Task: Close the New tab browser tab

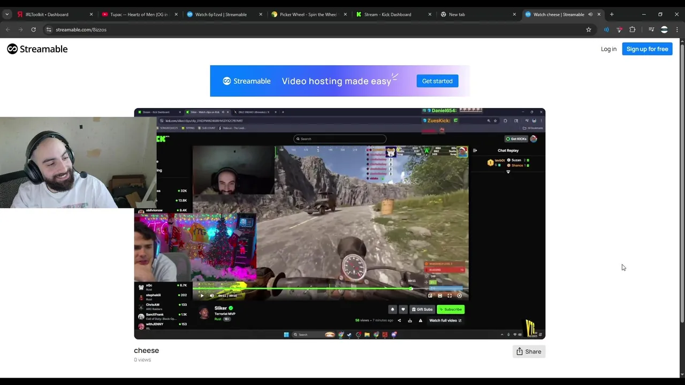Action: [x=515, y=14]
